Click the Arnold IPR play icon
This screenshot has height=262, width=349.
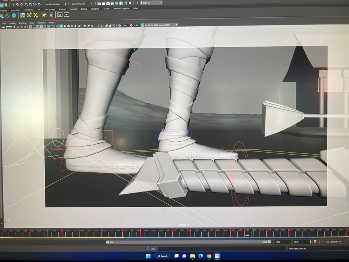[x=66, y=15]
